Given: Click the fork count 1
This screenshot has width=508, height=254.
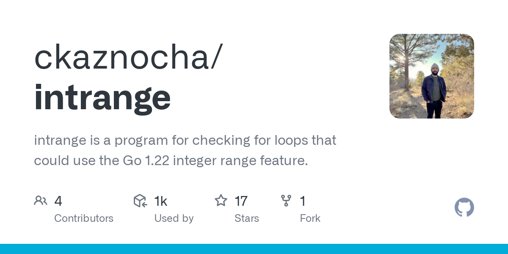Looking at the screenshot, I should coord(303,201).
